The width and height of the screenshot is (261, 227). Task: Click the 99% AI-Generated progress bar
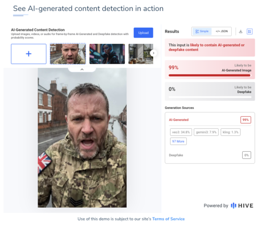coord(210,75)
